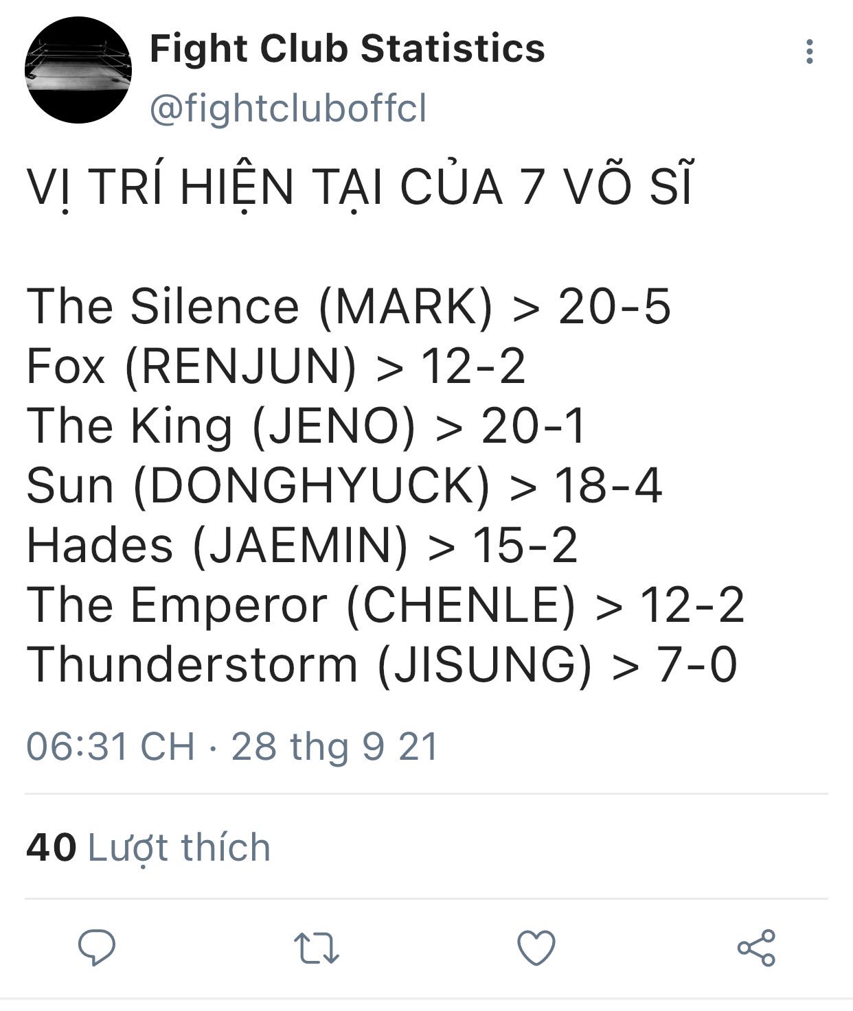Click the 06:31 CH timestamp
This screenshot has width=853, height=1011.
pos(111,746)
